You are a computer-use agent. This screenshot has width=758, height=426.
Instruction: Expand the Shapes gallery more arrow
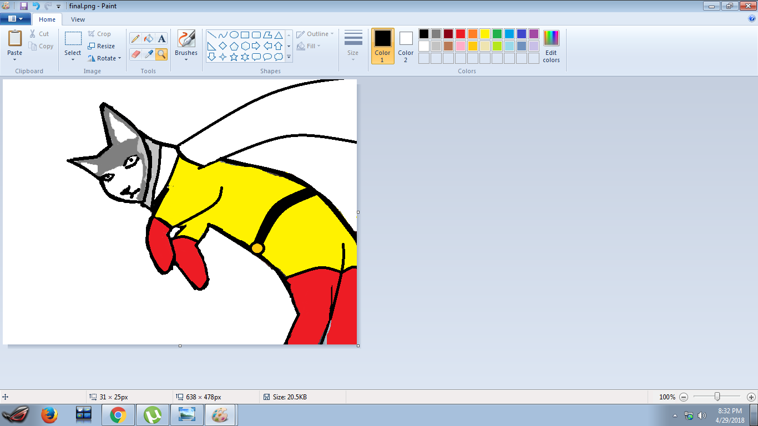pos(289,57)
